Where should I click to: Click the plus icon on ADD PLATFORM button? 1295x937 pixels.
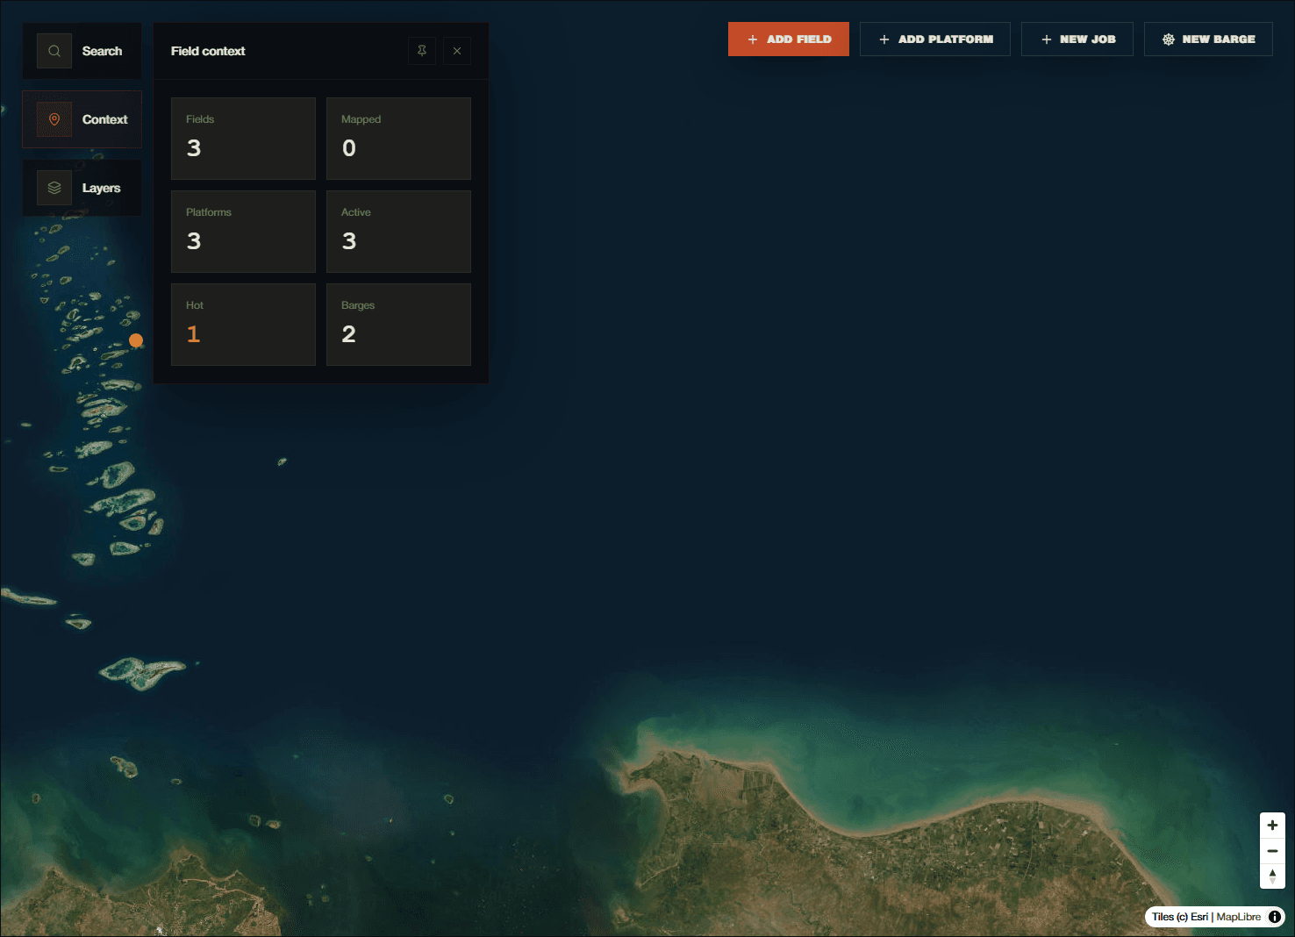(884, 39)
